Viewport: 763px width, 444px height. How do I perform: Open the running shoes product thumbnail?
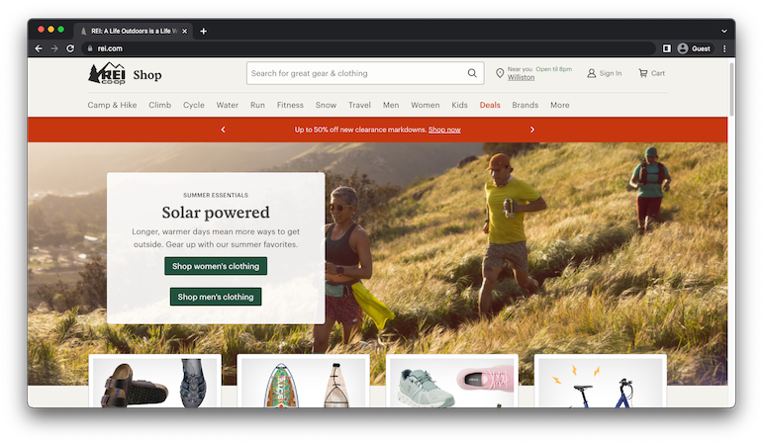[x=452, y=383]
